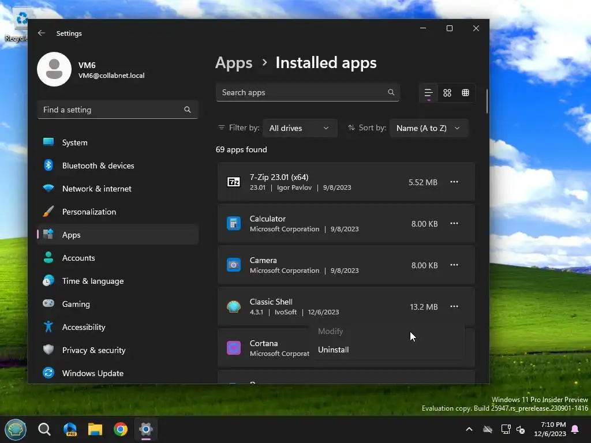The image size is (591, 443).
Task: Click the Classic Shell entry name
Action: [x=271, y=302]
